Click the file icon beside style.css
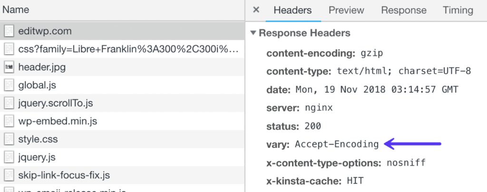 point(9,139)
